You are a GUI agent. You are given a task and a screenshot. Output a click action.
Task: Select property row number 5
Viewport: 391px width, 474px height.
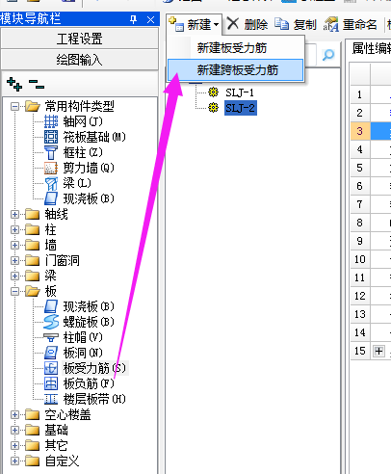coord(360,168)
